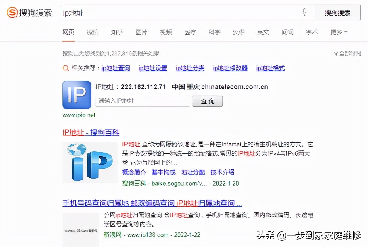This screenshot has height=247, width=368.
Task: Click the magnifier icon beside 相关推荐
Action: [x=66, y=68]
